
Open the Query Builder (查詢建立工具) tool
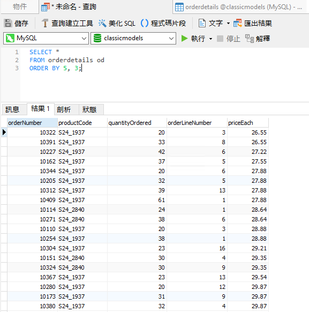coord(67,23)
